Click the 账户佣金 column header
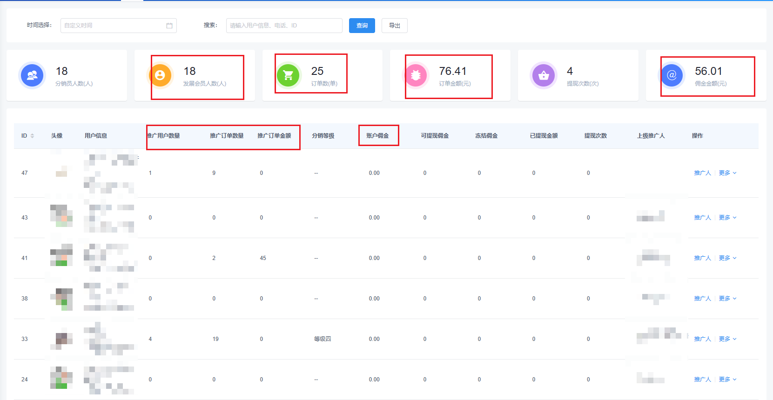Viewport: 773px width, 400px height. (377, 136)
